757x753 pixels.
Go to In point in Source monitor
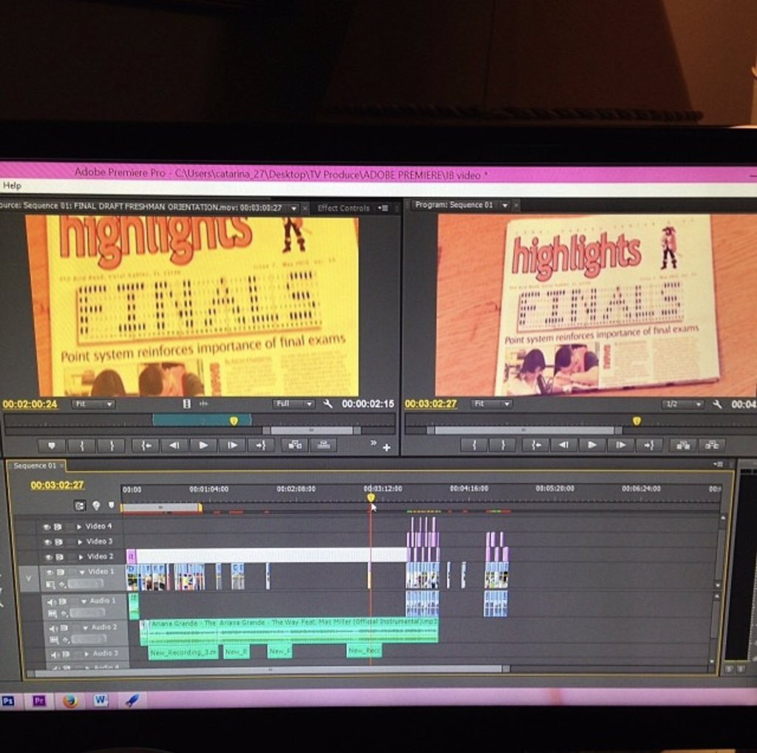coord(146,445)
